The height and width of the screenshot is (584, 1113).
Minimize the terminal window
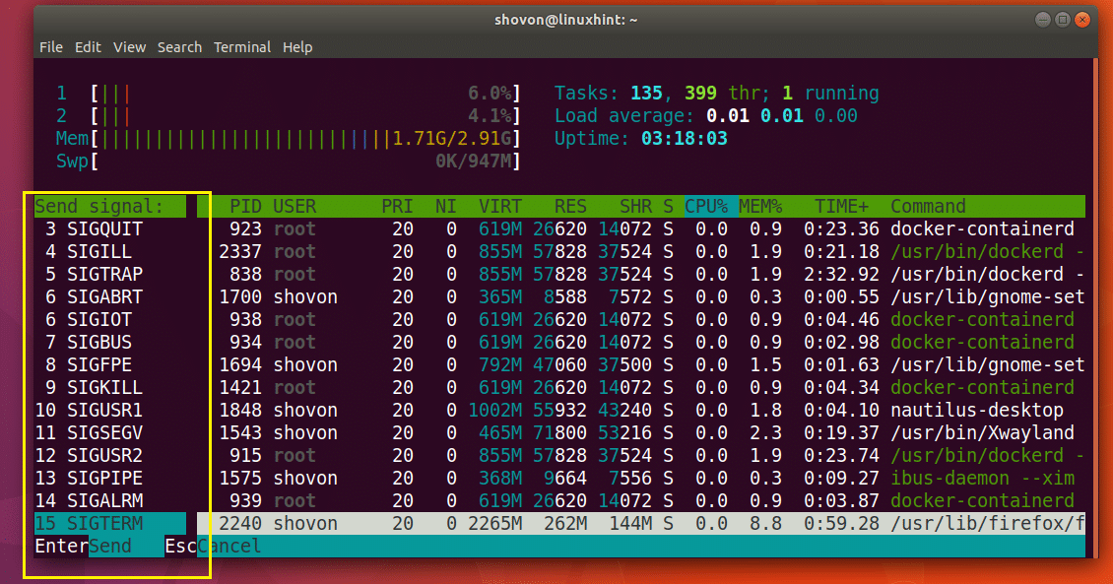(x=1042, y=20)
